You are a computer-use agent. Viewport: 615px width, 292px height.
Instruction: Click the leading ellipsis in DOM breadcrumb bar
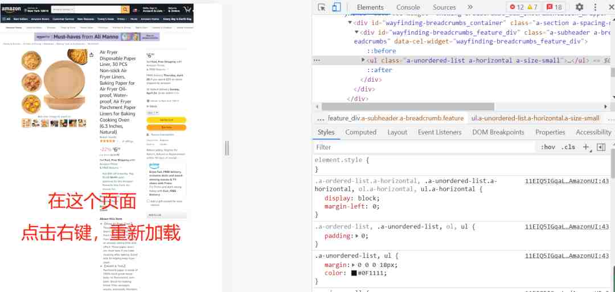pyautogui.click(x=320, y=118)
